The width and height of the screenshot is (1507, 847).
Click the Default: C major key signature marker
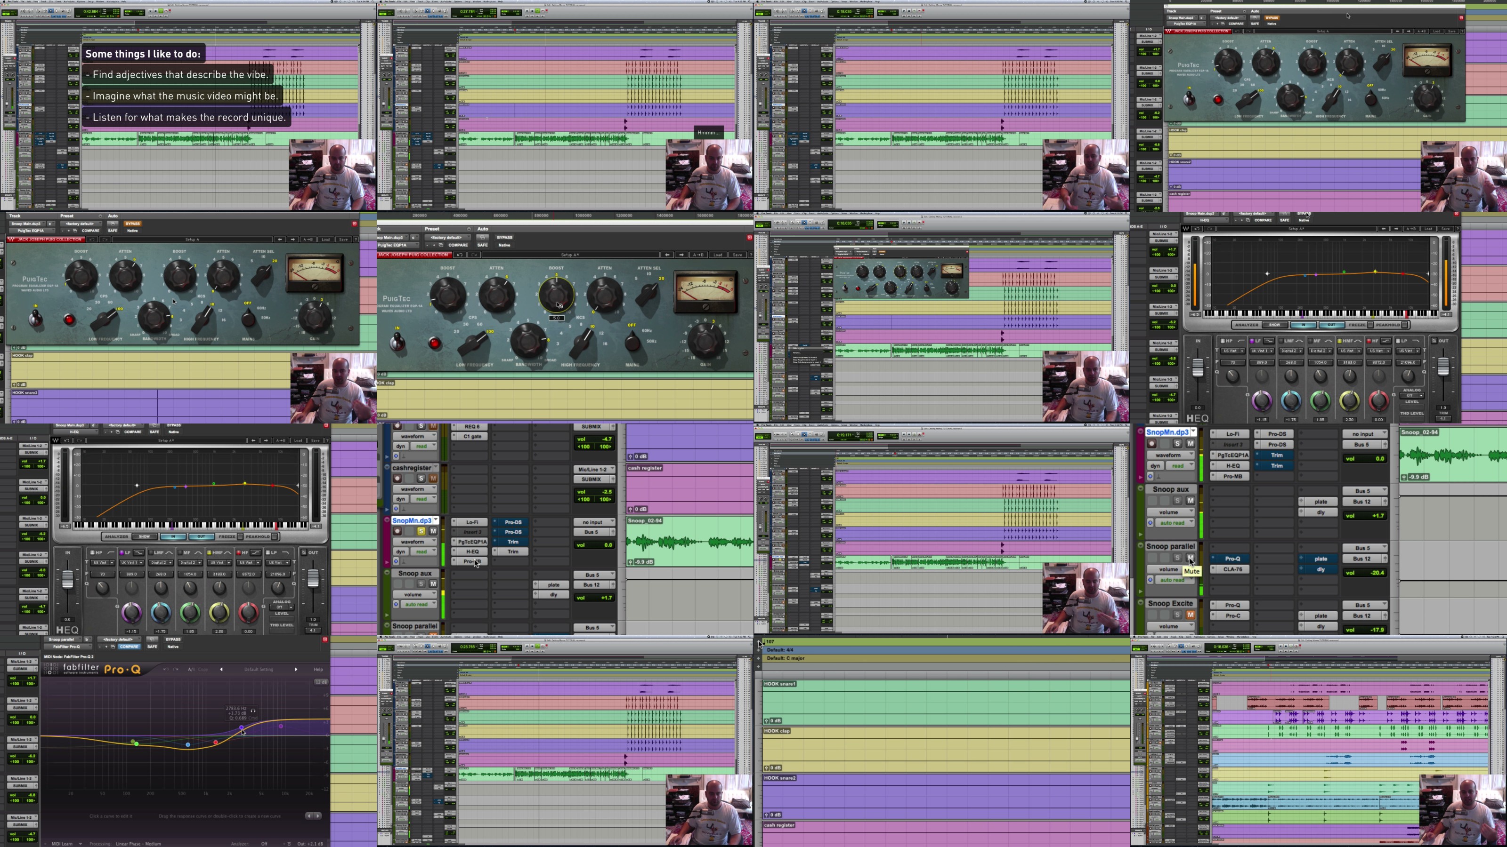click(x=785, y=658)
